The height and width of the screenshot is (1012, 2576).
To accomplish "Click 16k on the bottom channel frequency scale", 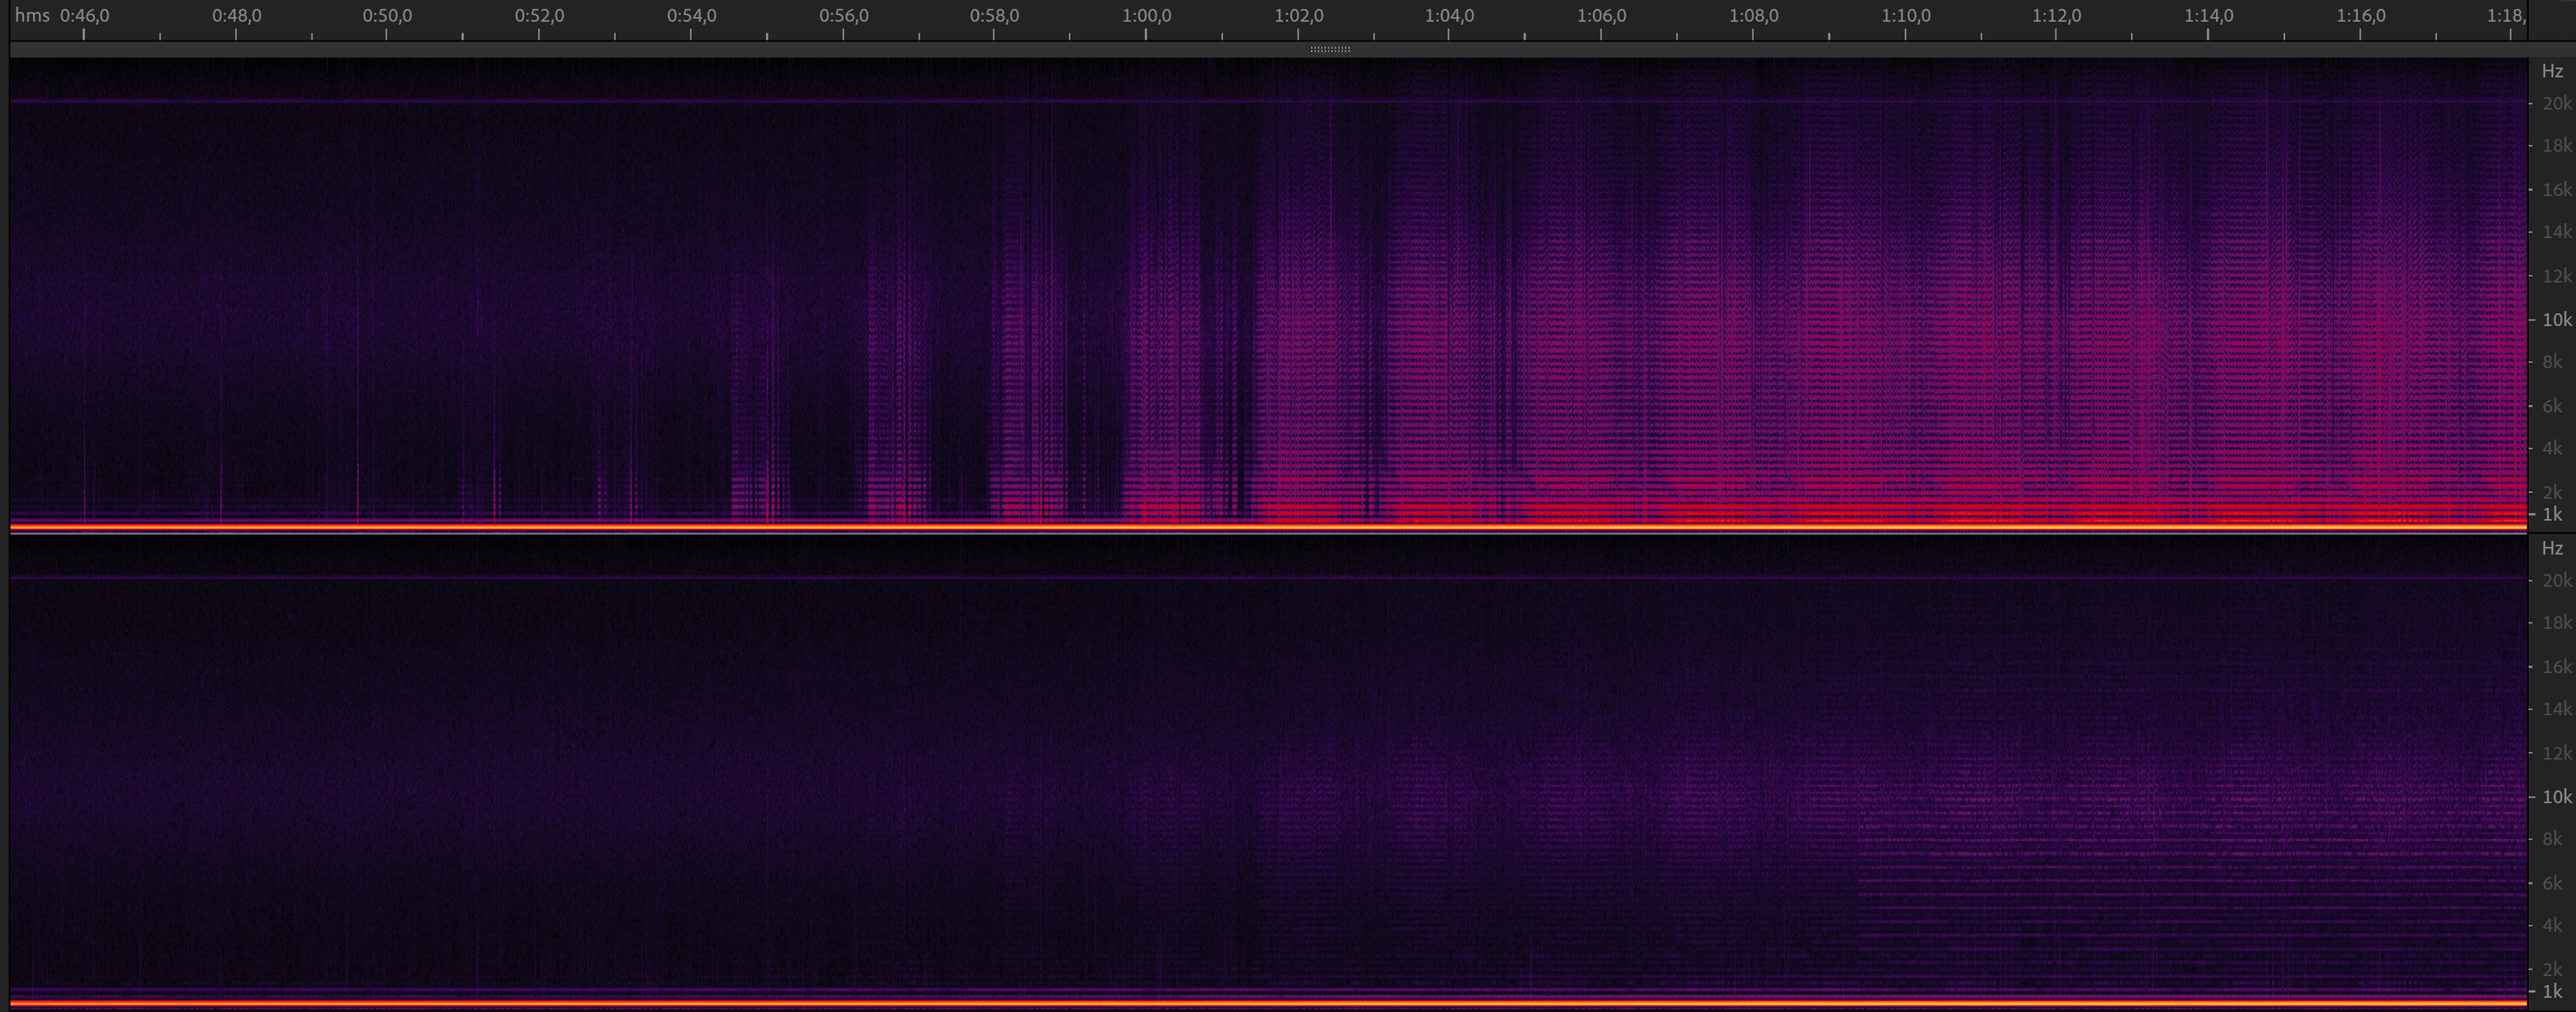I will (2556, 667).
